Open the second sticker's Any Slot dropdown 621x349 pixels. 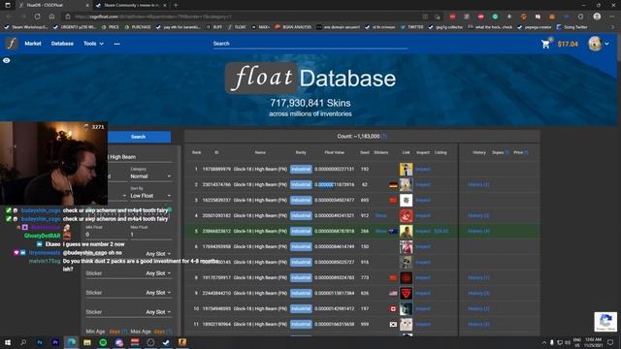pos(158,273)
